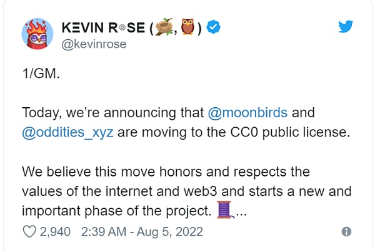Expand the truncated tweet via the ellipsis
The width and height of the screenshot is (375, 250).
tap(240, 212)
